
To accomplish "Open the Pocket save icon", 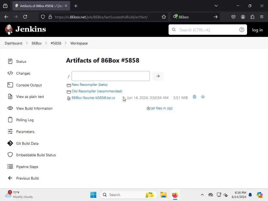I will click(x=233, y=17).
